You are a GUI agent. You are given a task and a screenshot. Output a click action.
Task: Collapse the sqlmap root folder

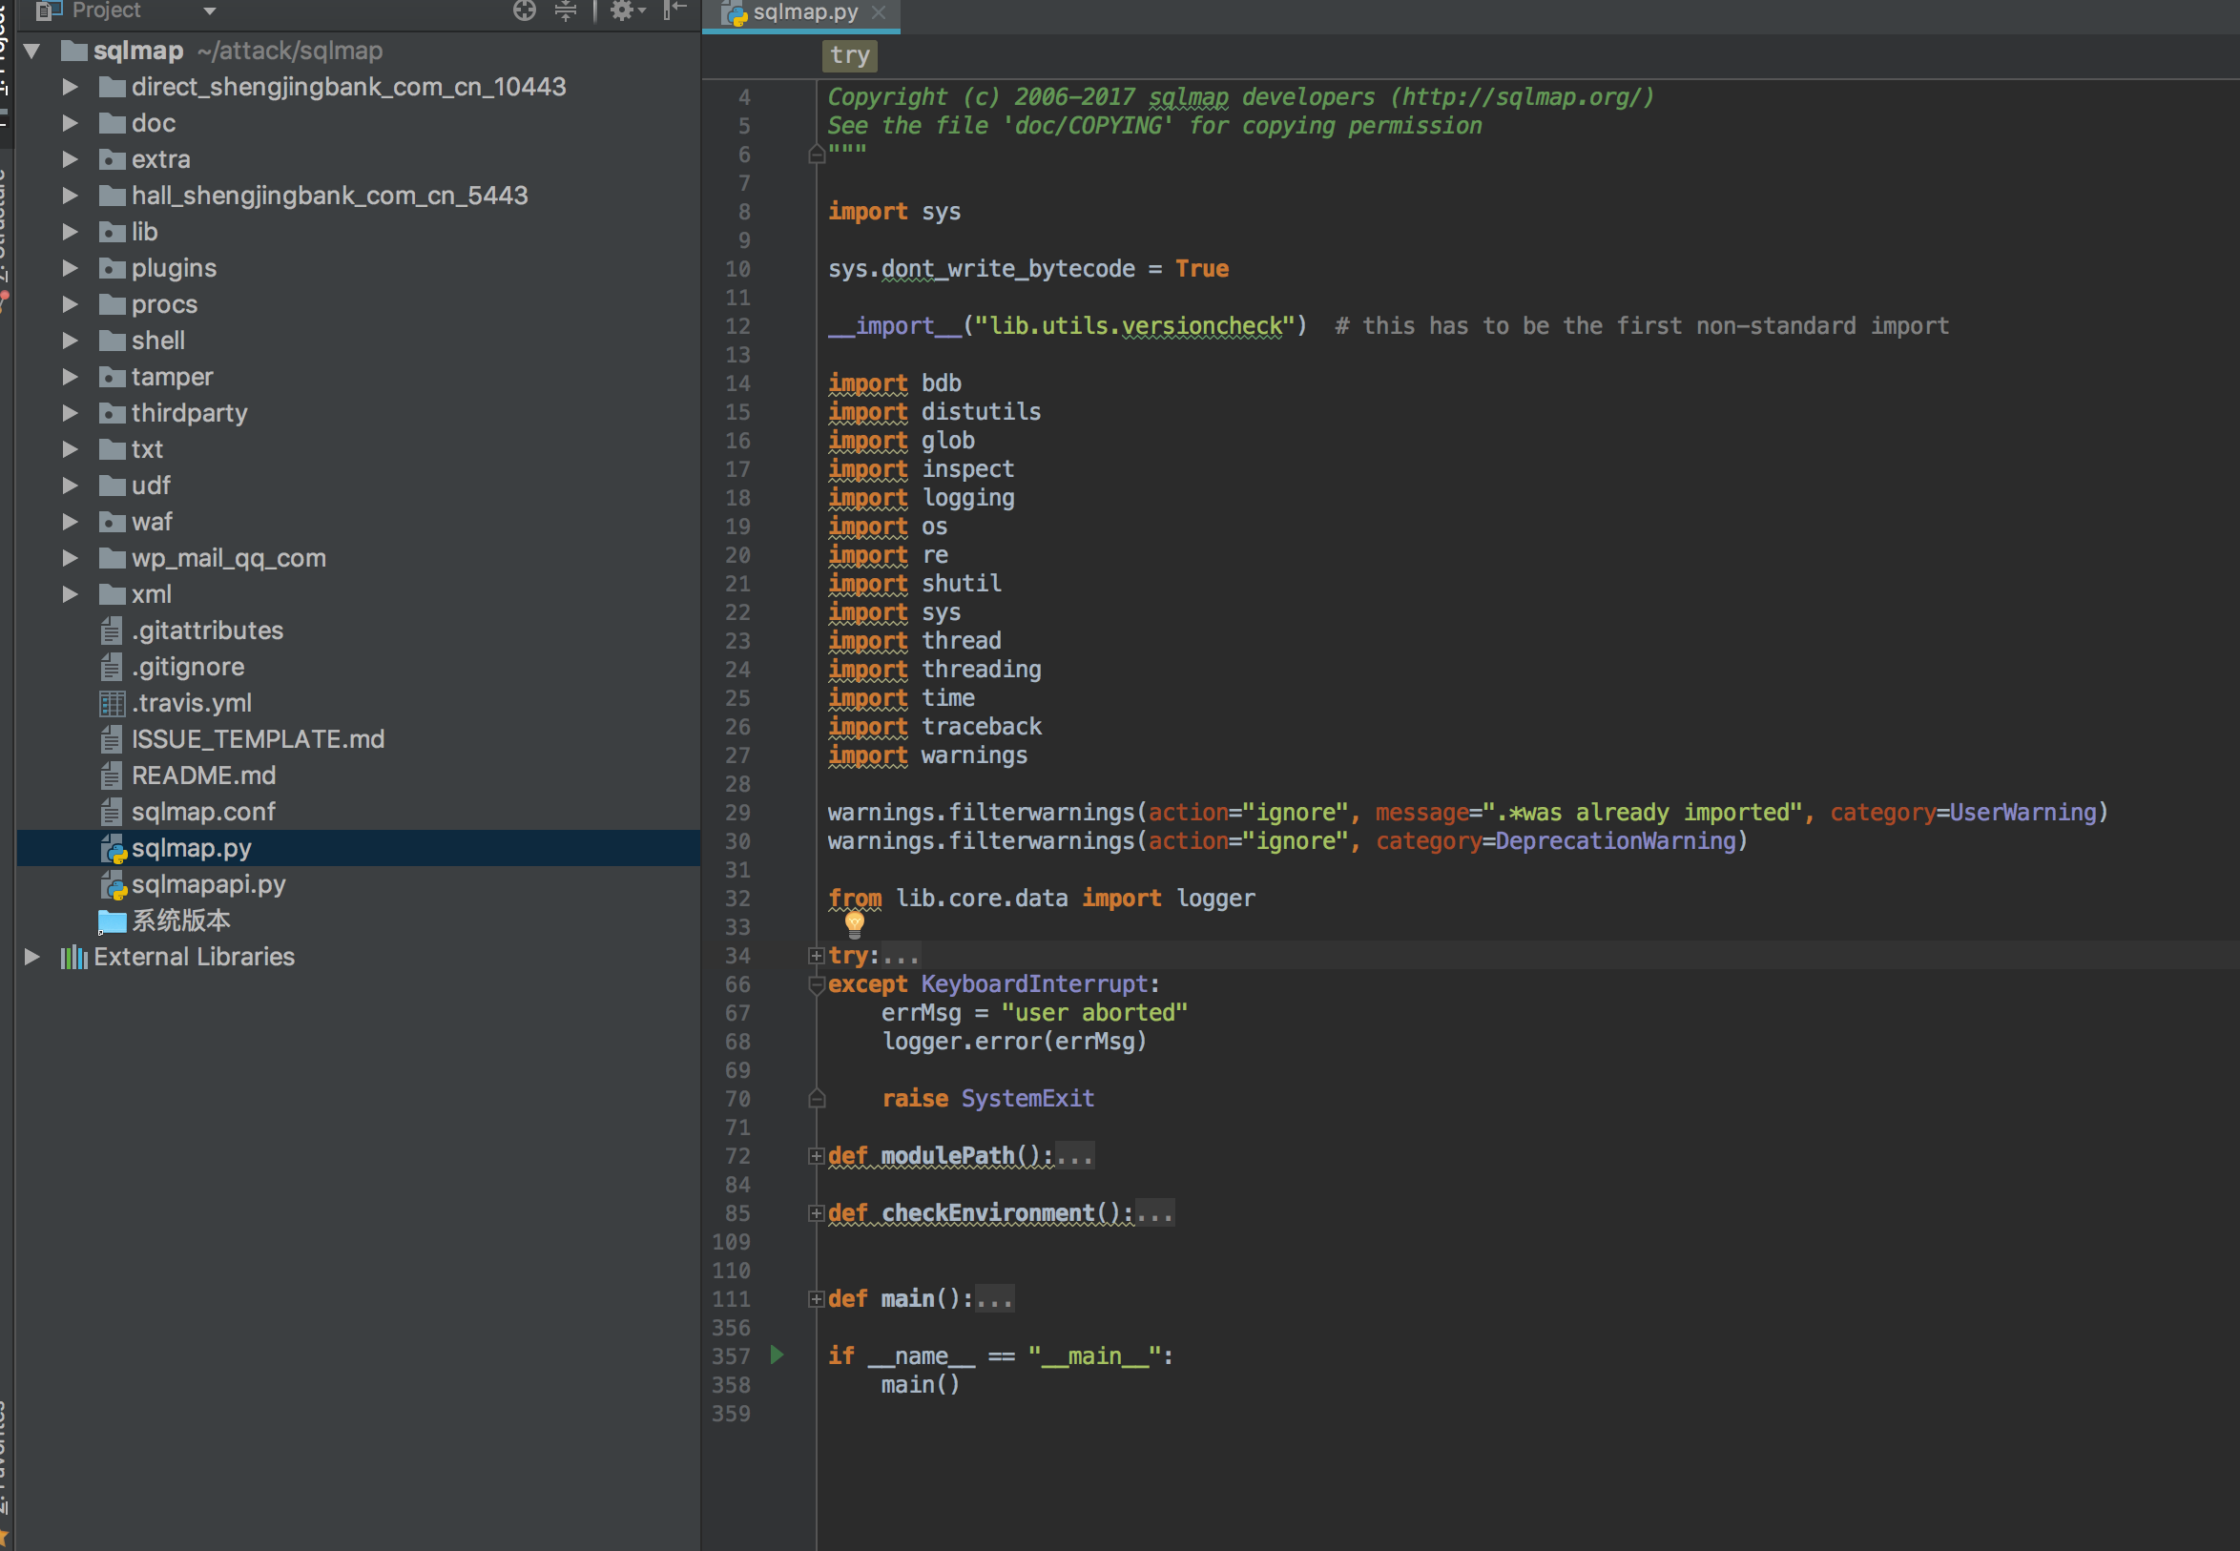pos(32,51)
